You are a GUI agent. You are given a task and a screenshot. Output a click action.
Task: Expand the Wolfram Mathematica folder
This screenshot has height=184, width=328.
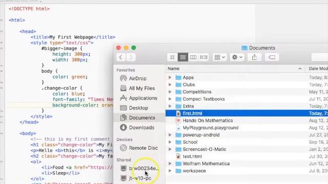click(x=170, y=164)
